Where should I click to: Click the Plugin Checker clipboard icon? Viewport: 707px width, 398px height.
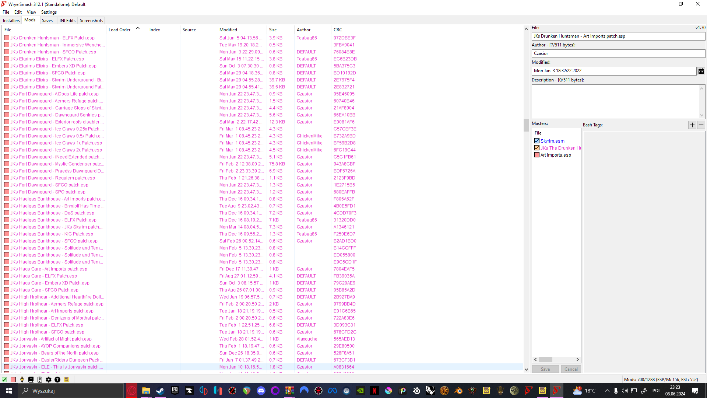click(40, 380)
